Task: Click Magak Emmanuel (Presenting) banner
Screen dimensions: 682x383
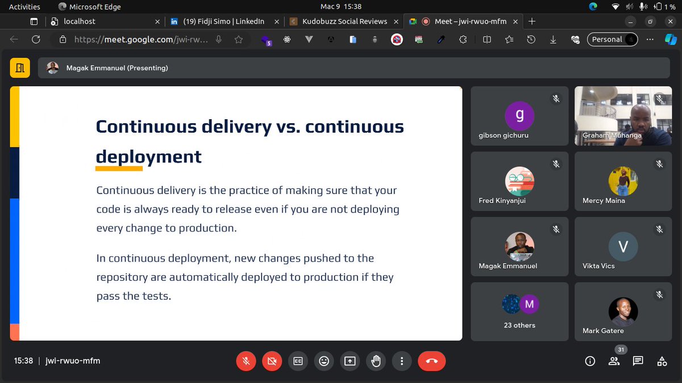Action: point(354,68)
